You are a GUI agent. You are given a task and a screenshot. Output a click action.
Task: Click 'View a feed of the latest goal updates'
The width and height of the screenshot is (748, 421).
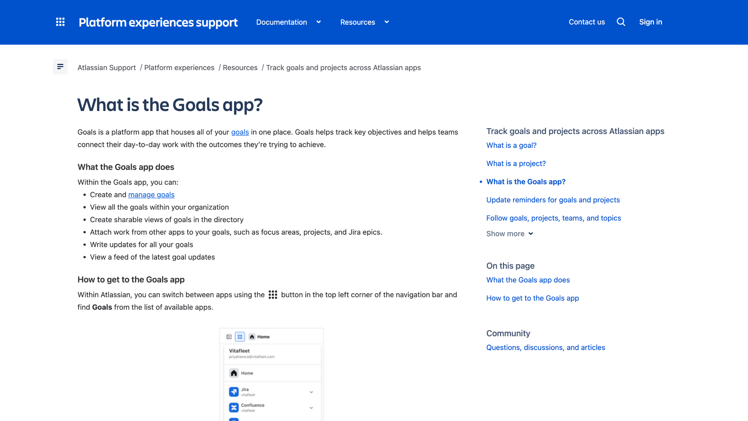click(152, 257)
